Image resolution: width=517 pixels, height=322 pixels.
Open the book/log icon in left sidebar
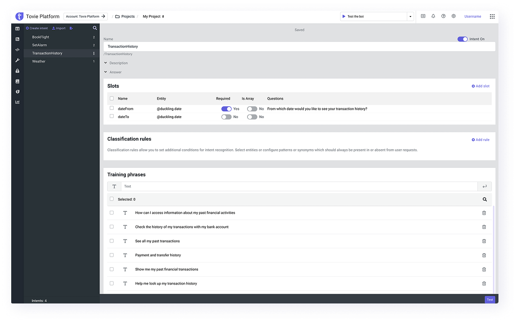[18, 81]
